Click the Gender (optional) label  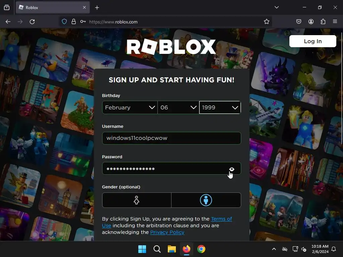[x=121, y=187]
